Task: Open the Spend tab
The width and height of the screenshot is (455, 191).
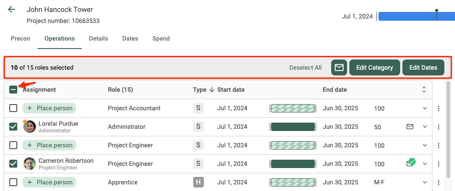Action: 161,38
